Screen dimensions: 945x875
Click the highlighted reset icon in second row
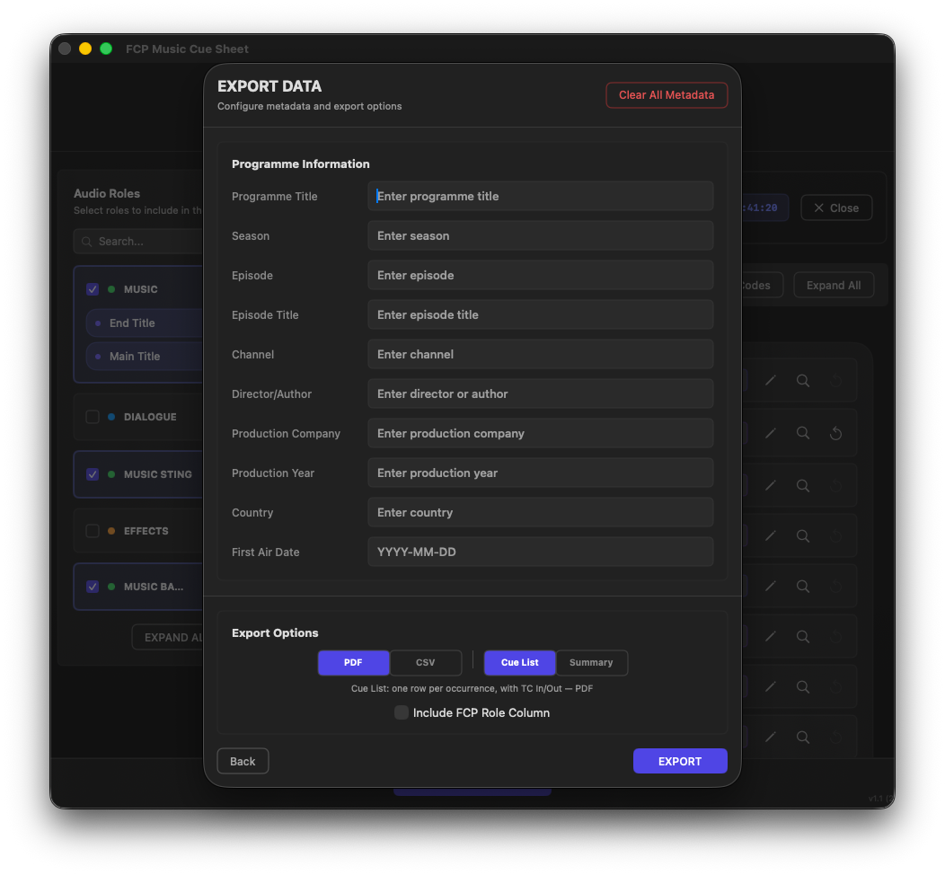point(835,433)
